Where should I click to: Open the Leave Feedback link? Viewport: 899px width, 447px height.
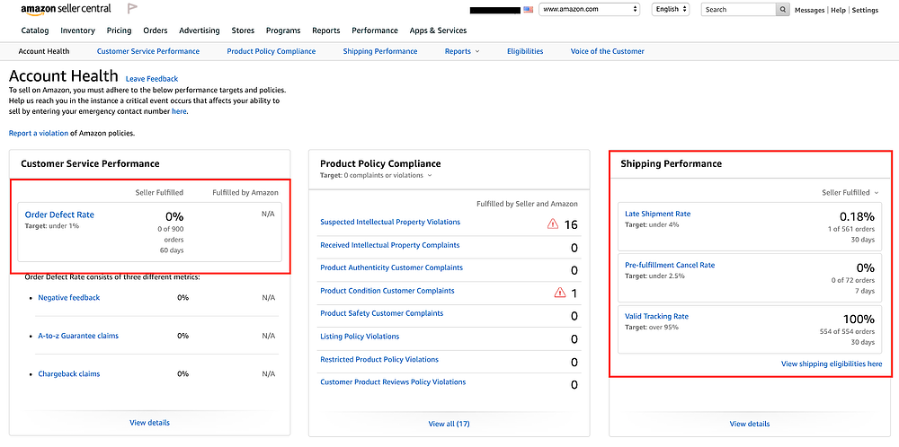pyautogui.click(x=152, y=79)
